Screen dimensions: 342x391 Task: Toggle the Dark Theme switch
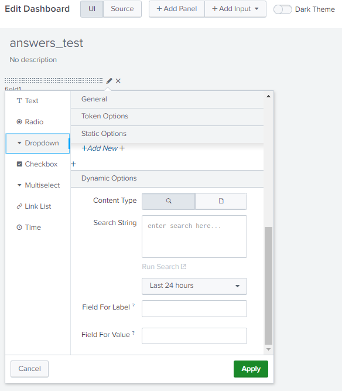coord(282,9)
